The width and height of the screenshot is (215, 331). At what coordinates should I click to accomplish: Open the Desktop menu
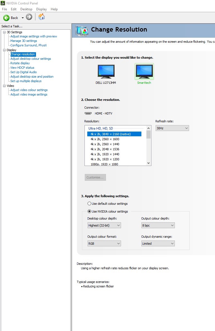coord(26,9)
